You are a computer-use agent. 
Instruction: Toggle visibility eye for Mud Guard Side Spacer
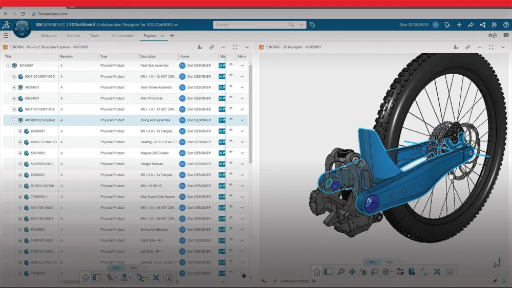[231, 196]
